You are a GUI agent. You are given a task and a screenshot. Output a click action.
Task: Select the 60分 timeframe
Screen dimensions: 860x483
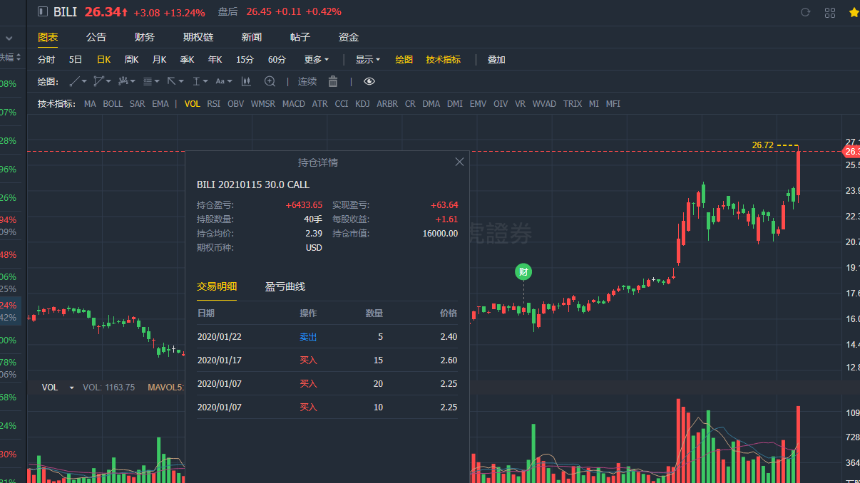(x=277, y=60)
